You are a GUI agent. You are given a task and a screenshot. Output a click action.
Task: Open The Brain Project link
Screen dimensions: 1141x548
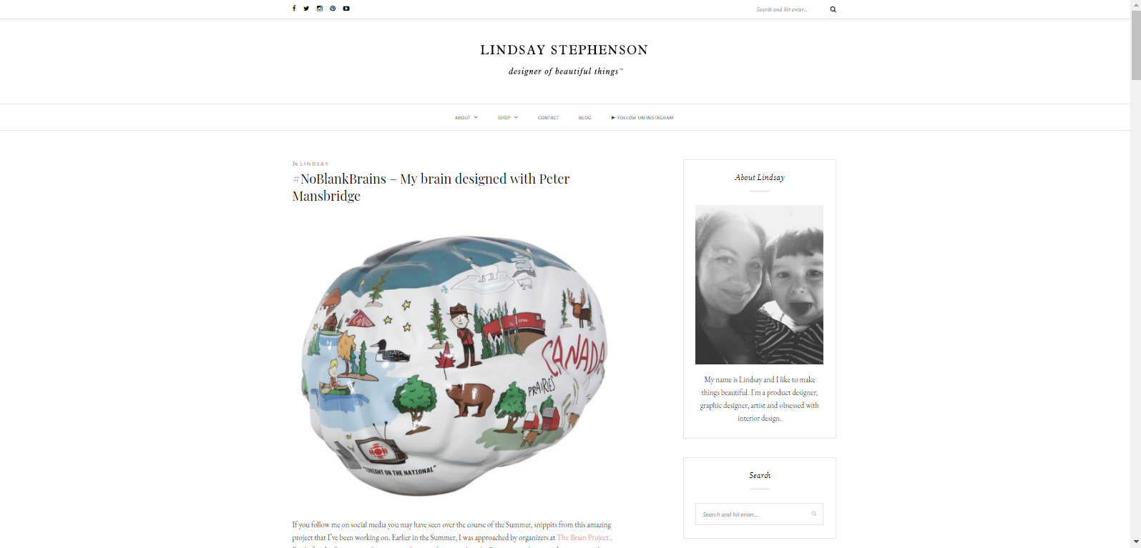point(583,537)
